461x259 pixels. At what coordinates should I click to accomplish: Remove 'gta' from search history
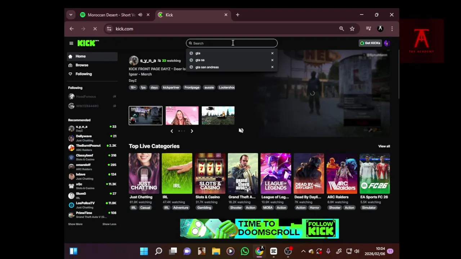point(272,53)
